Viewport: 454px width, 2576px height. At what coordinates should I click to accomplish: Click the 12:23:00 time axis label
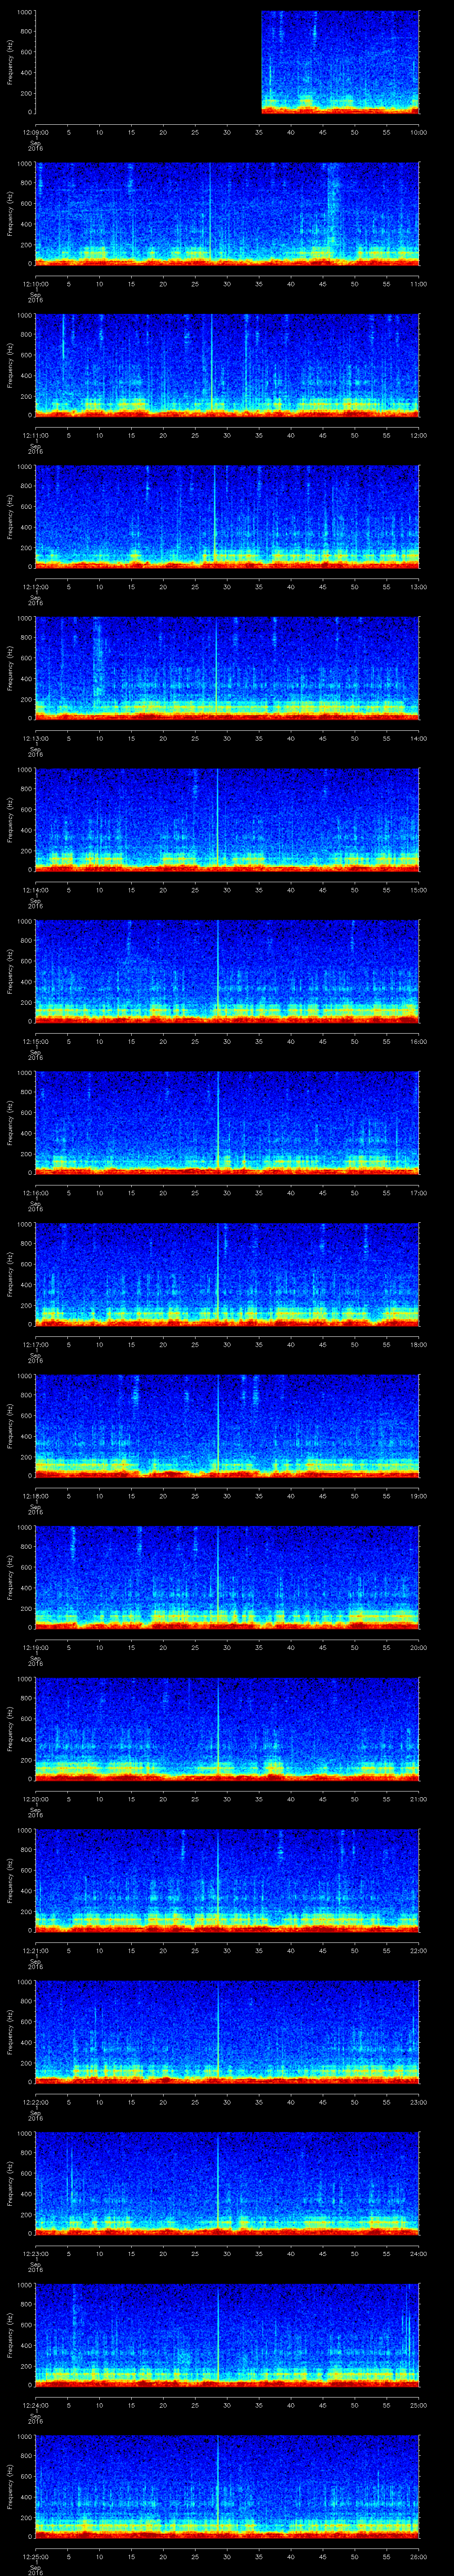click(x=35, y=2253)
